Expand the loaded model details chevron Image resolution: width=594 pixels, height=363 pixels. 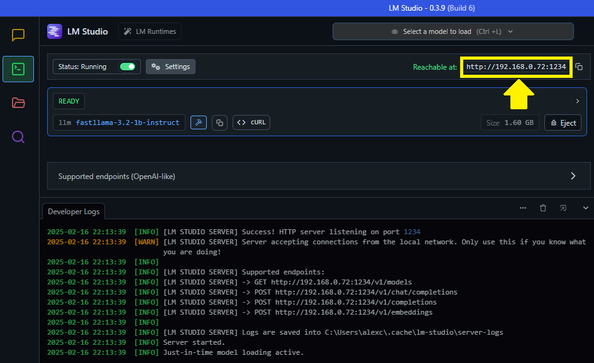pos(577,101)
